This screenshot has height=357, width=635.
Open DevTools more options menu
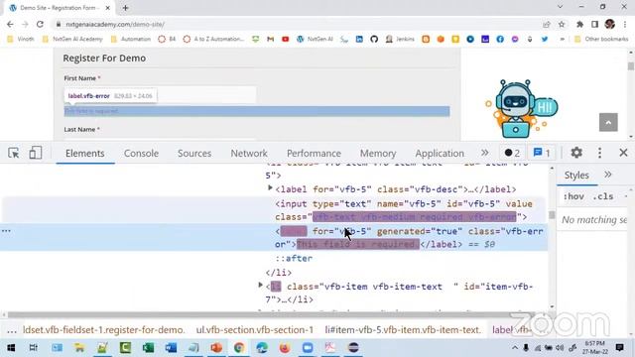[x=599, y=153]
